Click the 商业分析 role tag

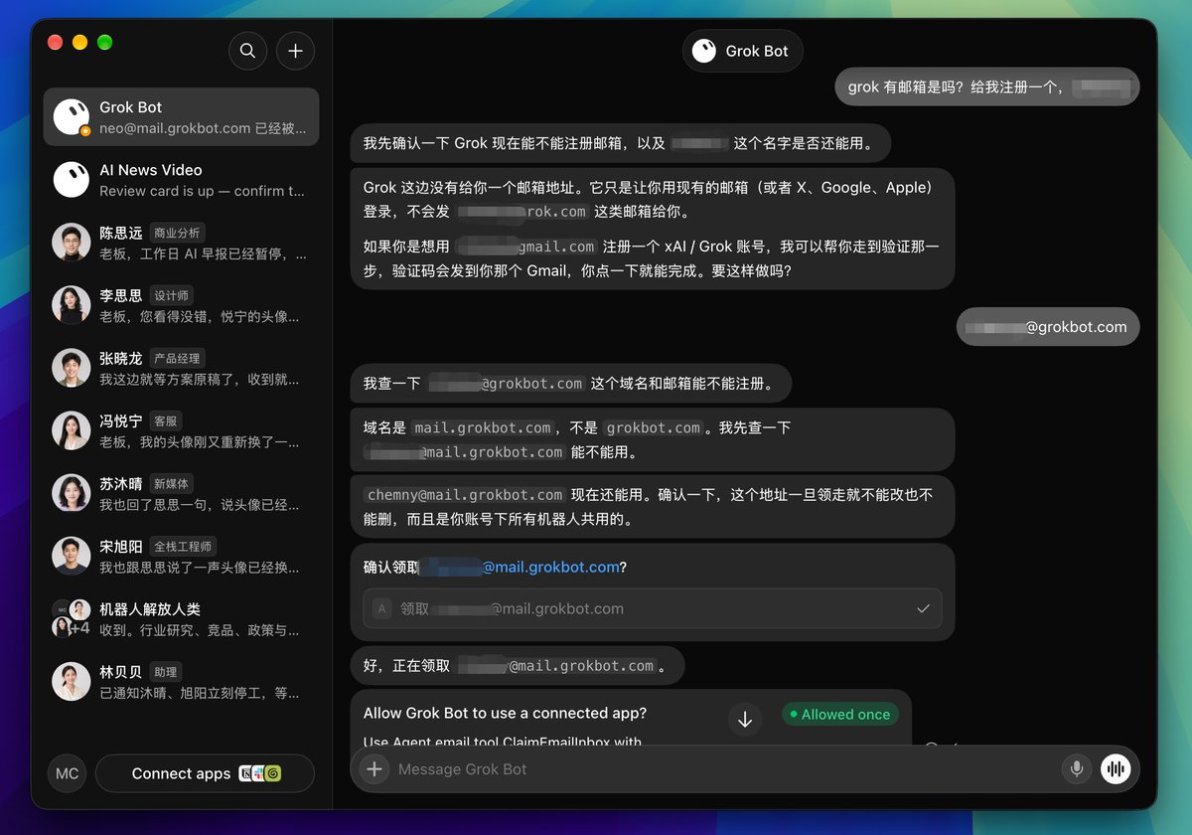coord(177,233)
